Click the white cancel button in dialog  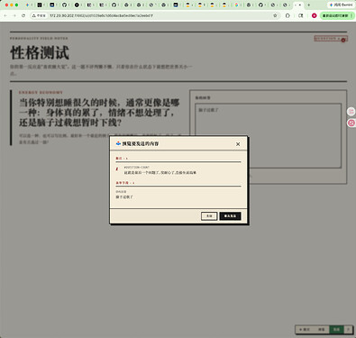209,216
